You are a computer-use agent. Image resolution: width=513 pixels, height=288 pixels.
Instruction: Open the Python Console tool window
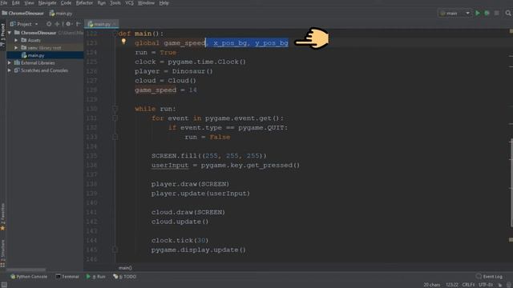coord(29,277)
